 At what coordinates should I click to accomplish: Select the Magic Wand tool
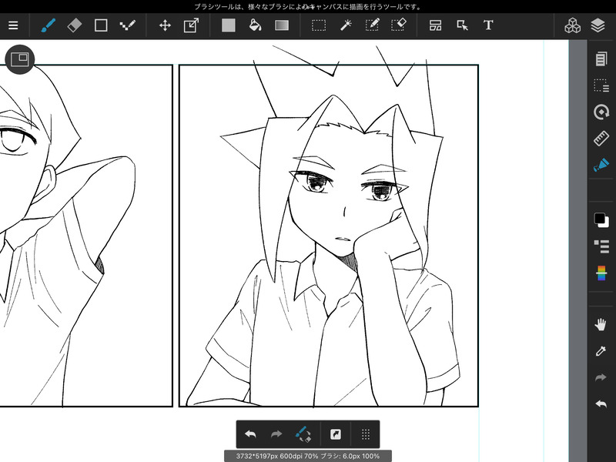(x=346, y=25)
